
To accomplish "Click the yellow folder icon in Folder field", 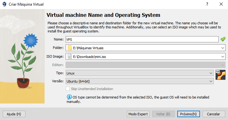I will pos(70,48).
